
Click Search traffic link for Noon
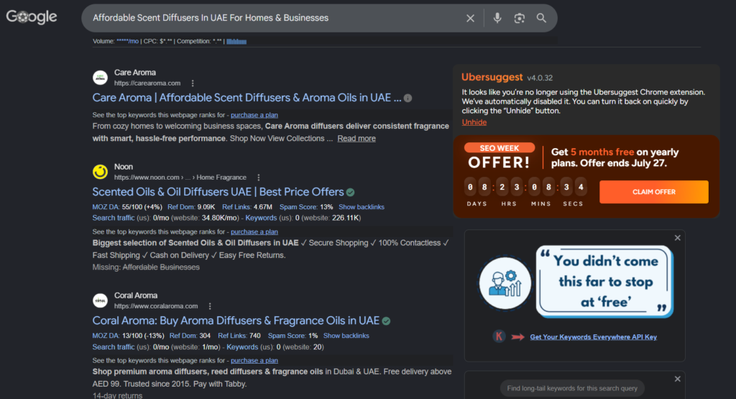(x=114, y=218)
